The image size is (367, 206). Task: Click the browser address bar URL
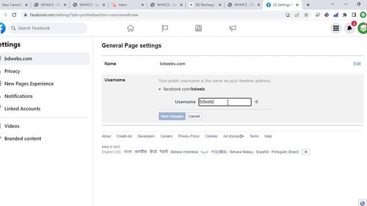tap(84, 15)
